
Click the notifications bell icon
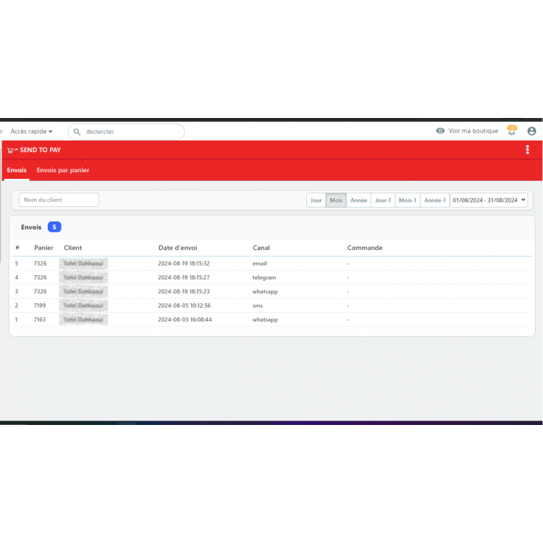pyautogui.click(x=512, y=131)
